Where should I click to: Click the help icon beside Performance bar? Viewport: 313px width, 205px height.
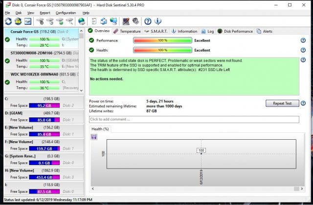pos(303,40)
